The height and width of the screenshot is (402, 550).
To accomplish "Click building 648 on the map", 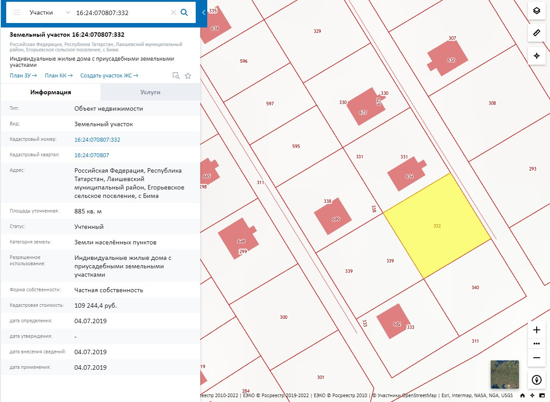I will pyautogui.click(x=238, y=238).
